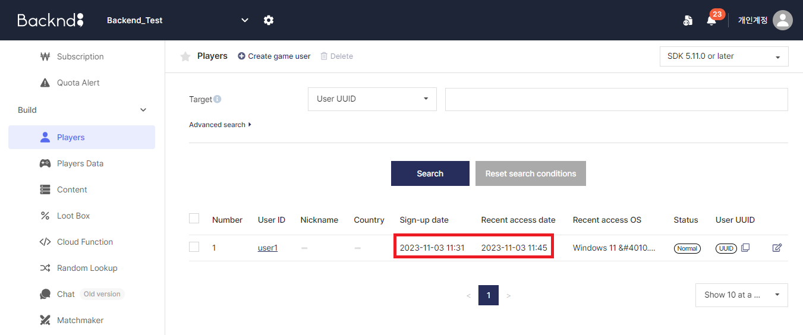The width and height of the screenshot is (803, 335).
Task: Click next page arrow
Action: coord(508,296)
